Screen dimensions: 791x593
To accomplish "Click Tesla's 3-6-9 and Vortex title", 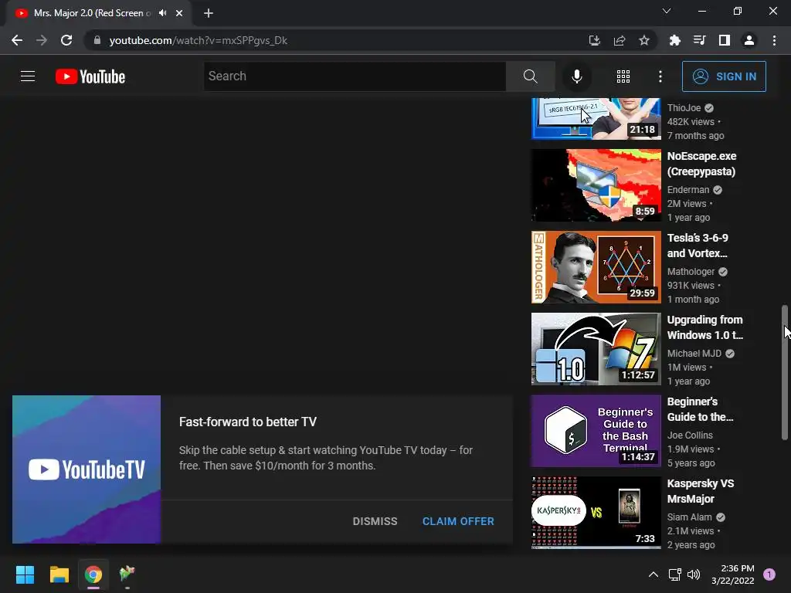I will (x=698, y=246).
